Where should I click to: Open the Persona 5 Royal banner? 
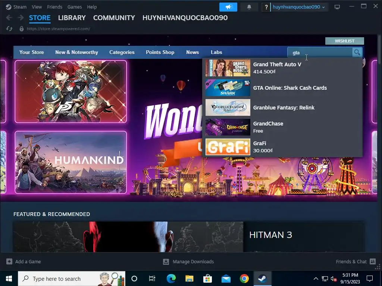(x=71, y=92)
